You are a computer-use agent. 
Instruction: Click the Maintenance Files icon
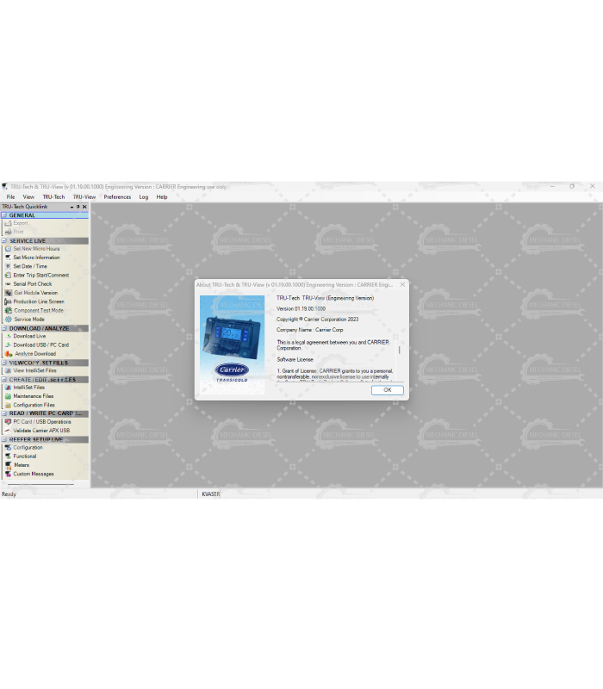(x=8, y=396)
